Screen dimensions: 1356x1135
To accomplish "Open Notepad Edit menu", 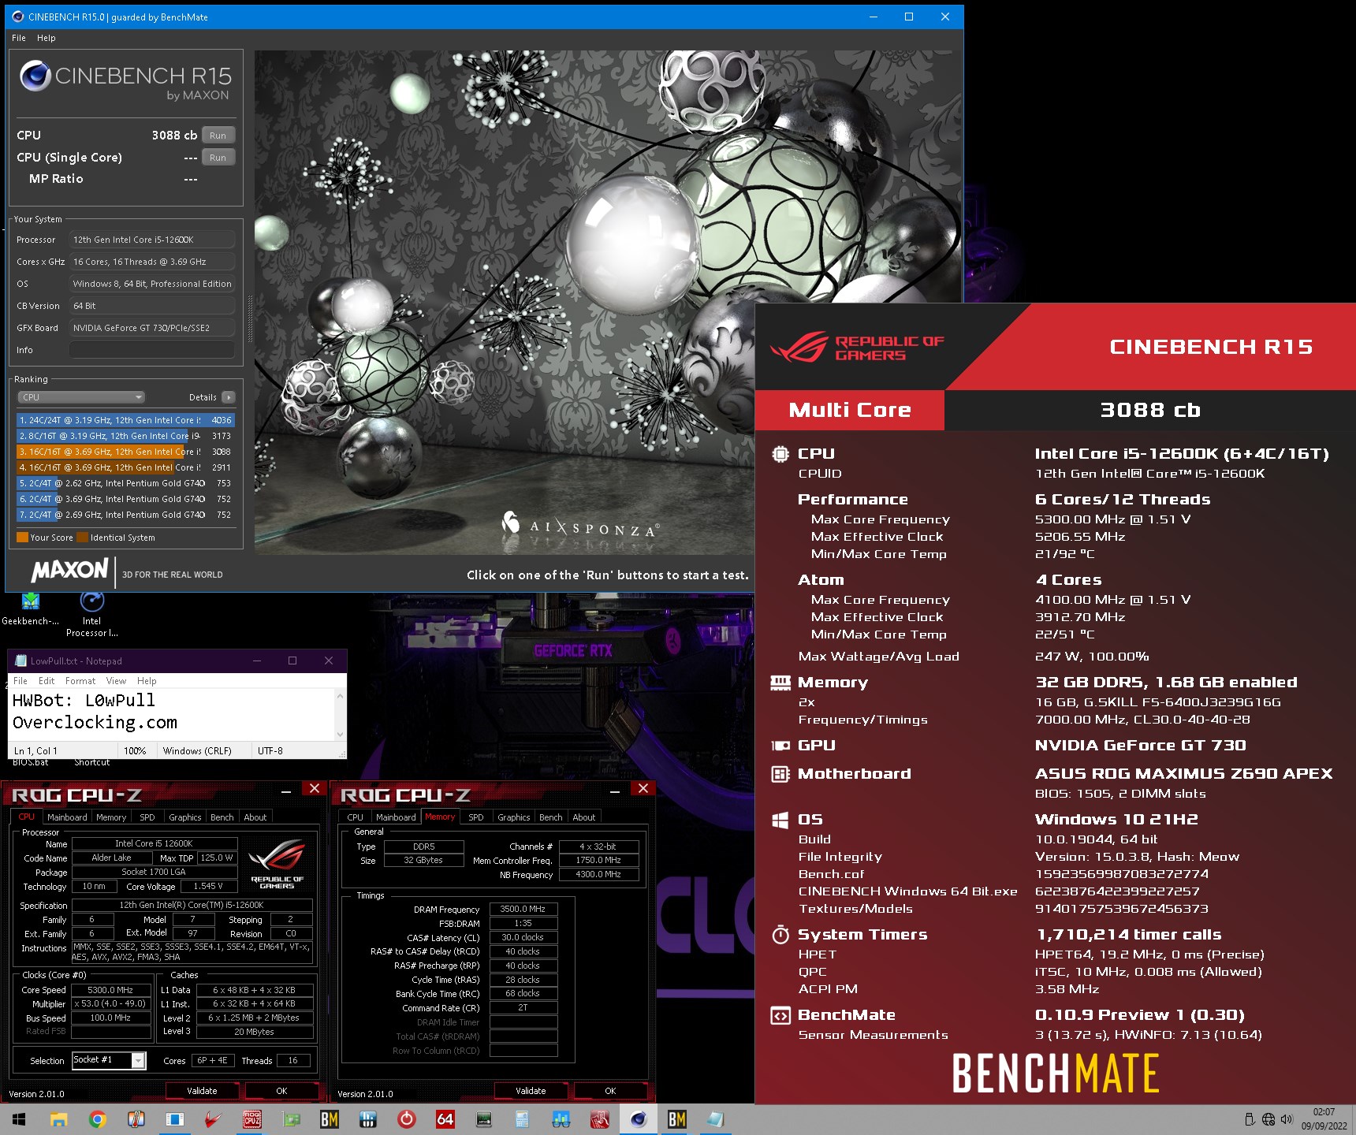I will click(47, 681).
